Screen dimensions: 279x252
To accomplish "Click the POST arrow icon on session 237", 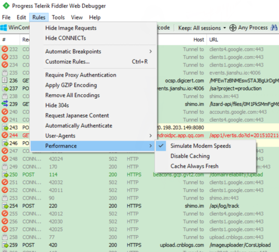I will (5, 88).
